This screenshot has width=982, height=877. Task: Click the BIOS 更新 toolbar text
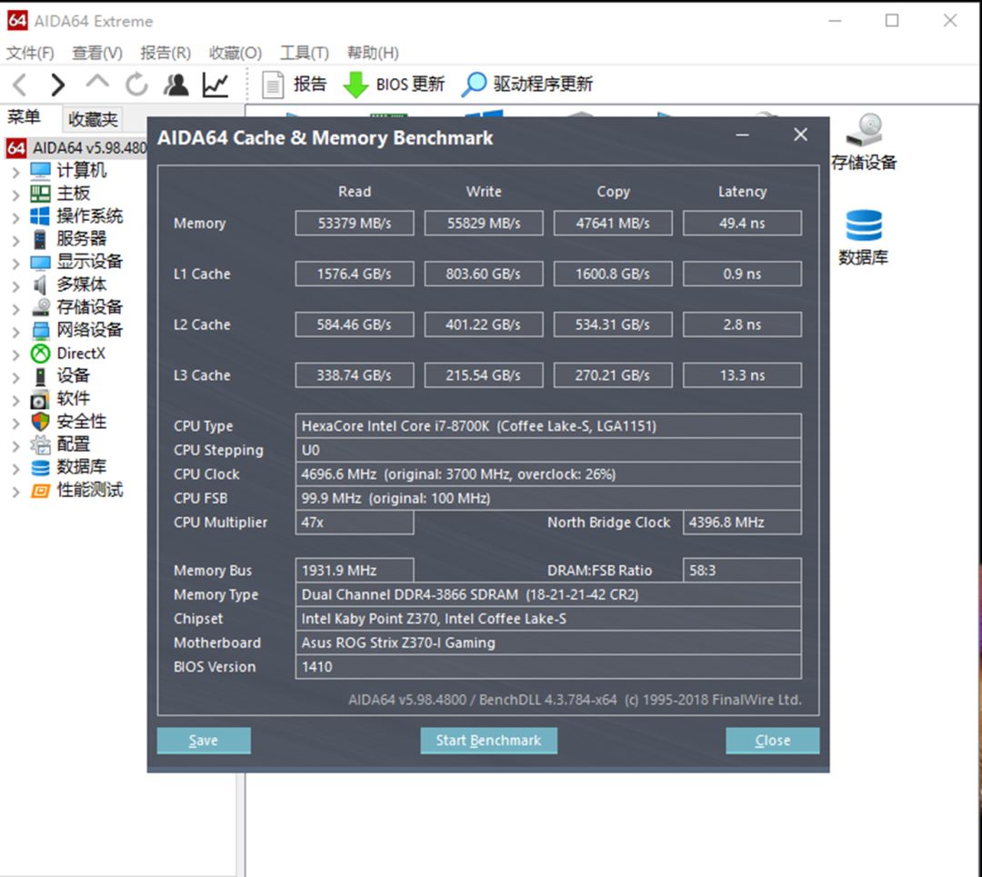coord(410,84)
